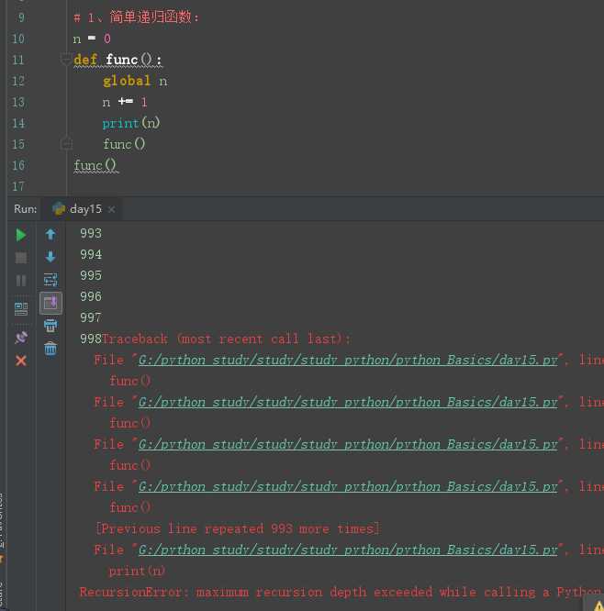
Task: Click line number 17 in the gutter
Action: pos(18,186)
